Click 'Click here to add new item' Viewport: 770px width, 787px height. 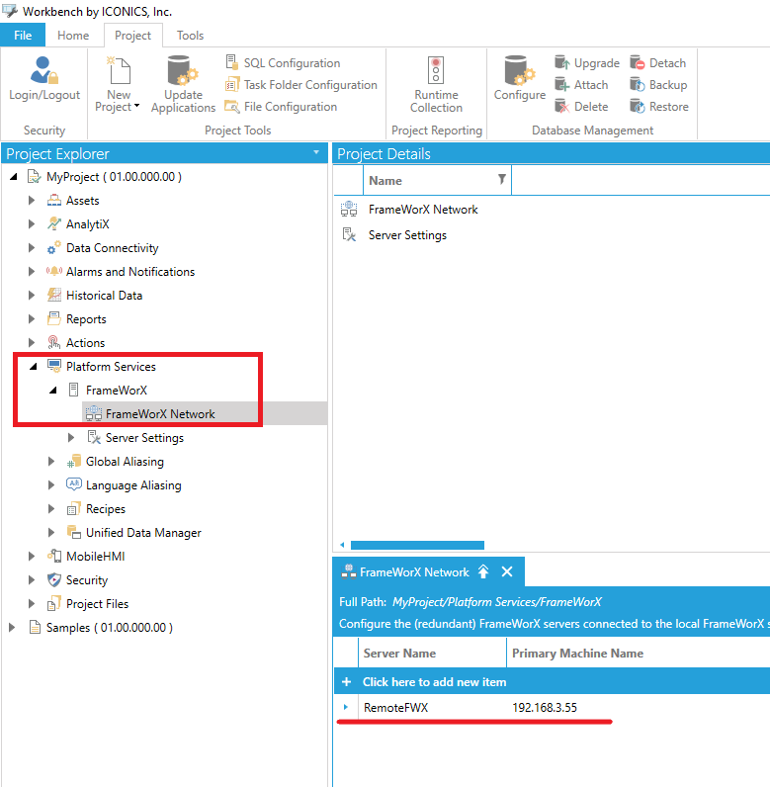point(434,681)
